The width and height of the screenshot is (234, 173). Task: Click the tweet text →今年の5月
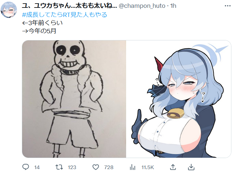[39, 31]
